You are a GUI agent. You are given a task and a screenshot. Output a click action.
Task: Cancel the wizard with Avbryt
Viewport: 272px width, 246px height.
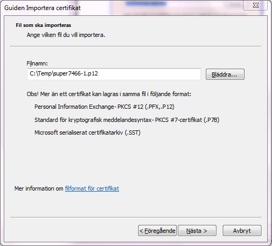coord(242,230)
